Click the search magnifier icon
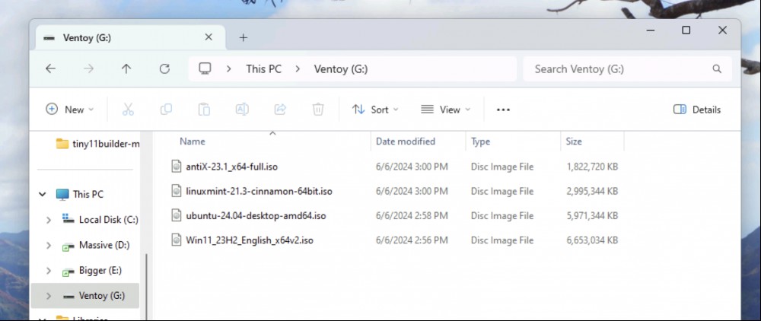The width and height of the screenshot is (761, 321). [x=717, y=69]
